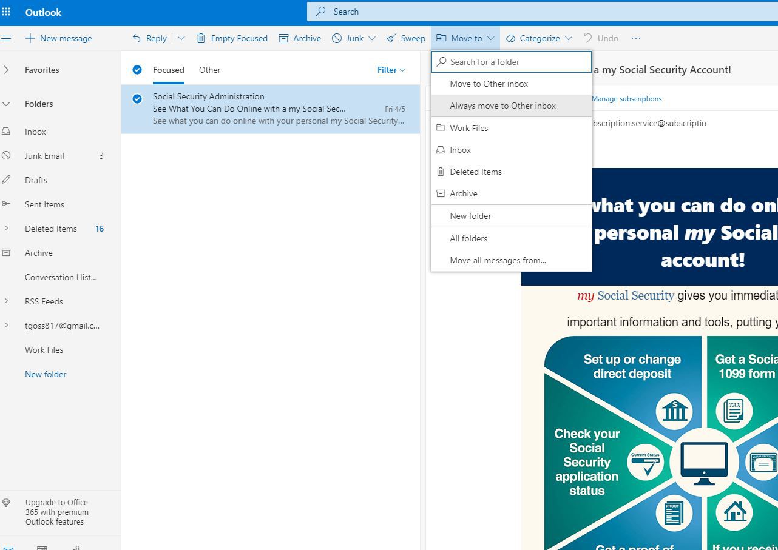This screenshot has height=550, width=778.
Task: Click the Junk Email icon in sidebar
Action: tap(6, 156)
